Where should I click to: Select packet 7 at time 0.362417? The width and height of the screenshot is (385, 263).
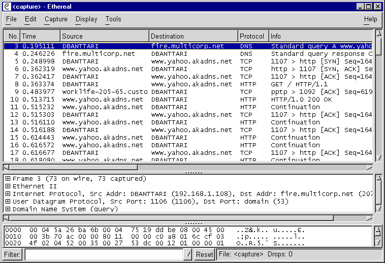coord(188,77)
